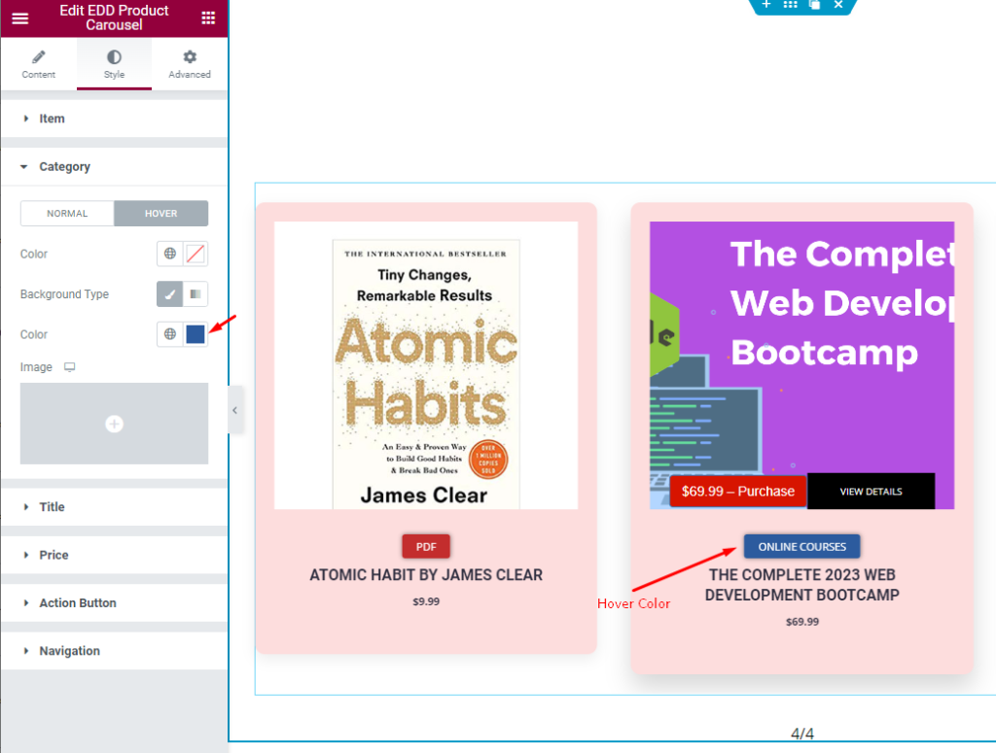Screen dimensions: 996x753
Task: Click the 4/4 slide counter
Action: point(802,734)
